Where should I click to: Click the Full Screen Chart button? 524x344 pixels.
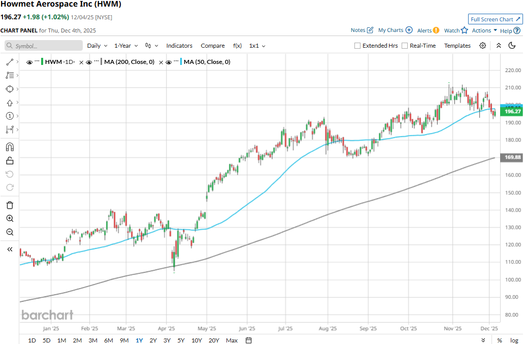coord(496,19)
